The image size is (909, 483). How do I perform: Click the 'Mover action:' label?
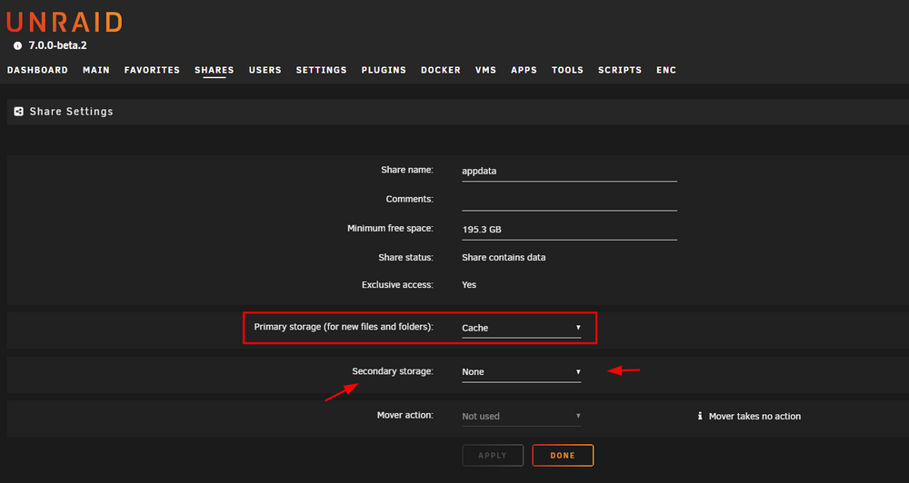(405, 415)
